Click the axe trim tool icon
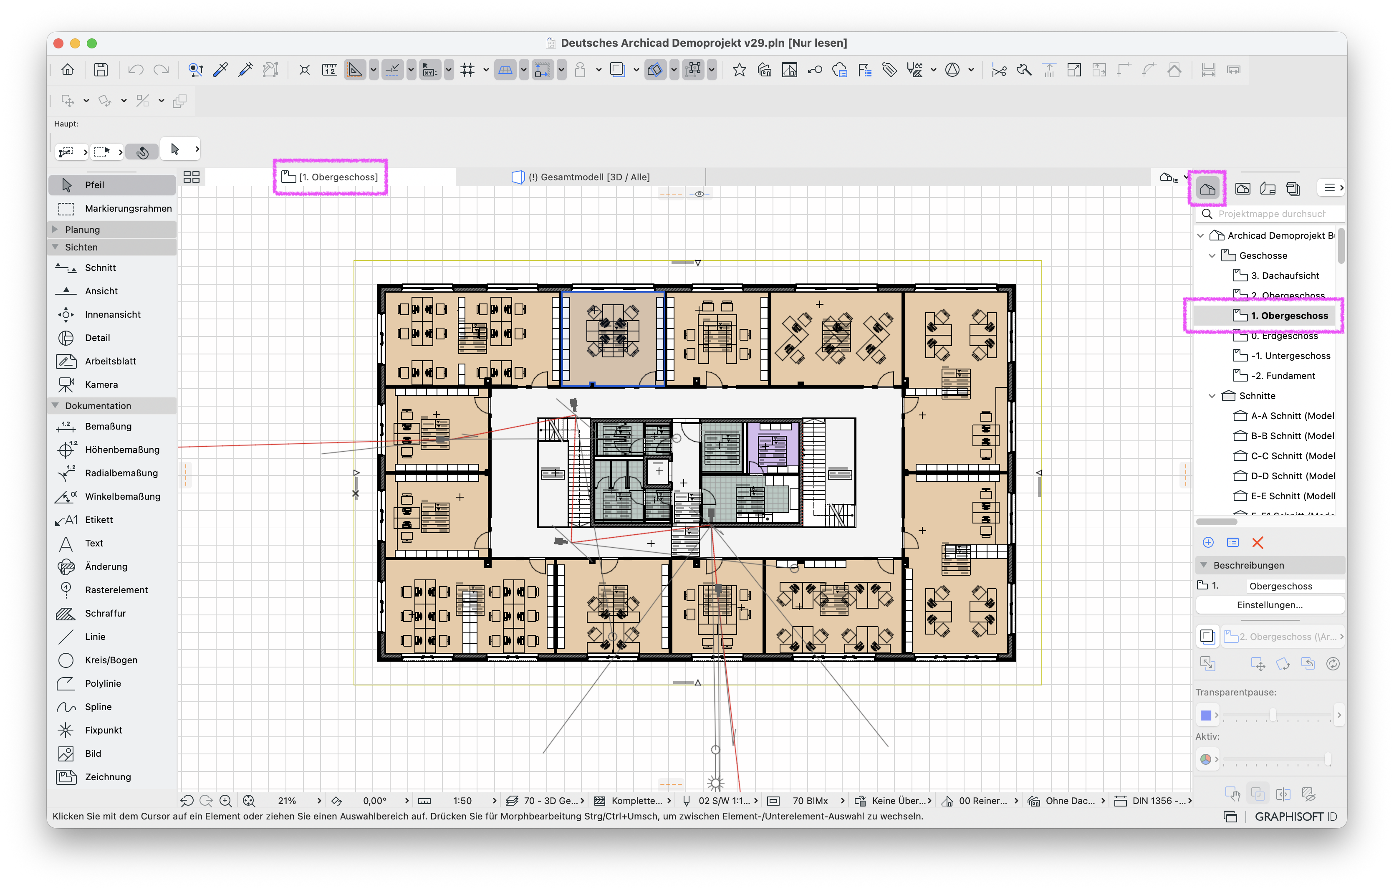 pos(1024,70)
